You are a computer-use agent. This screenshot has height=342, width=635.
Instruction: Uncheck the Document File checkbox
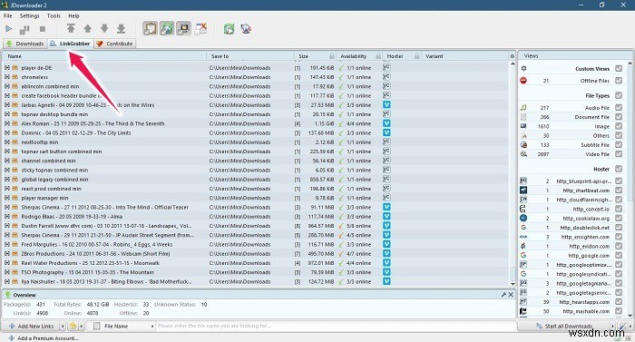tap(619, 117)
